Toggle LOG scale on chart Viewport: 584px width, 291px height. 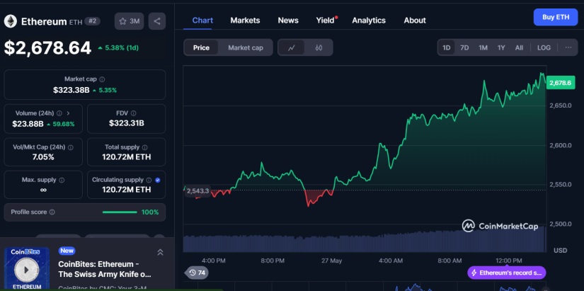[x=544, y=47]
